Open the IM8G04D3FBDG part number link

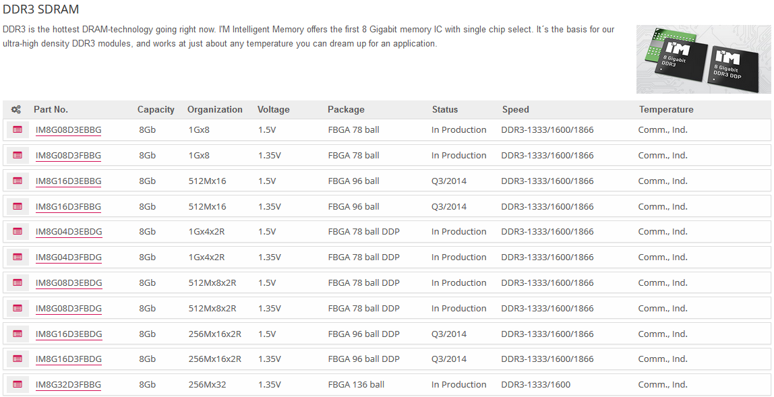(69, 257)
